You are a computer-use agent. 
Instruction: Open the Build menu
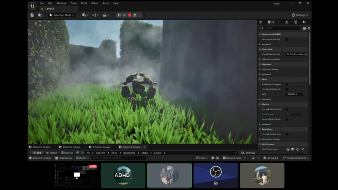(x=84, y=3)
